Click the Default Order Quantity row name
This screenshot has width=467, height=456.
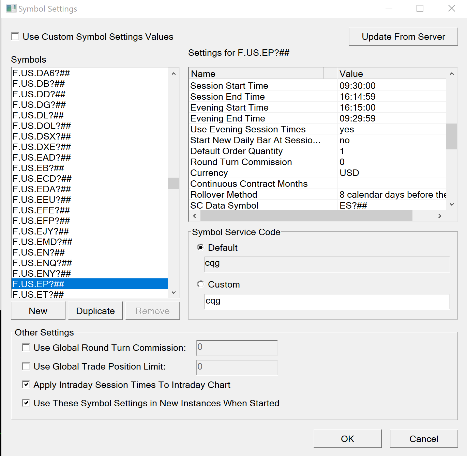tap(237, 151)
